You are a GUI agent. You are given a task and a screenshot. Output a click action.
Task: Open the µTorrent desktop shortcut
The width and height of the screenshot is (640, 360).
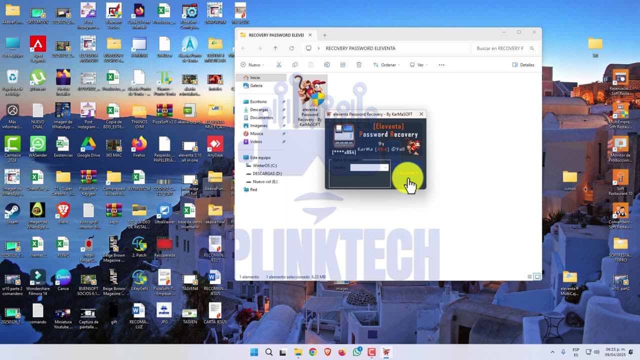(x=38, y=80)
